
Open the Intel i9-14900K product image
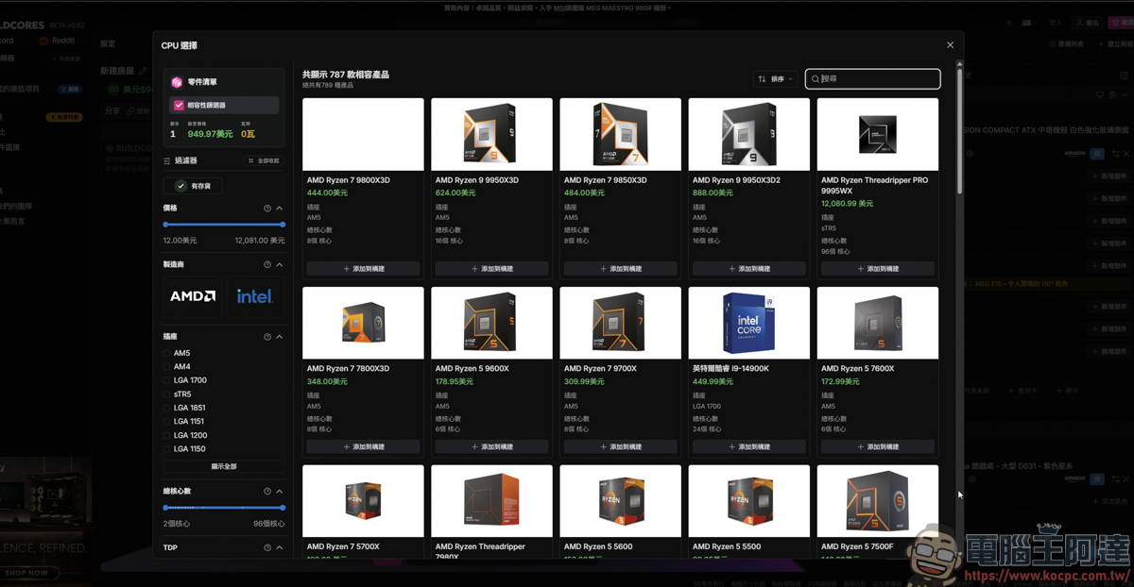[748, 323]
